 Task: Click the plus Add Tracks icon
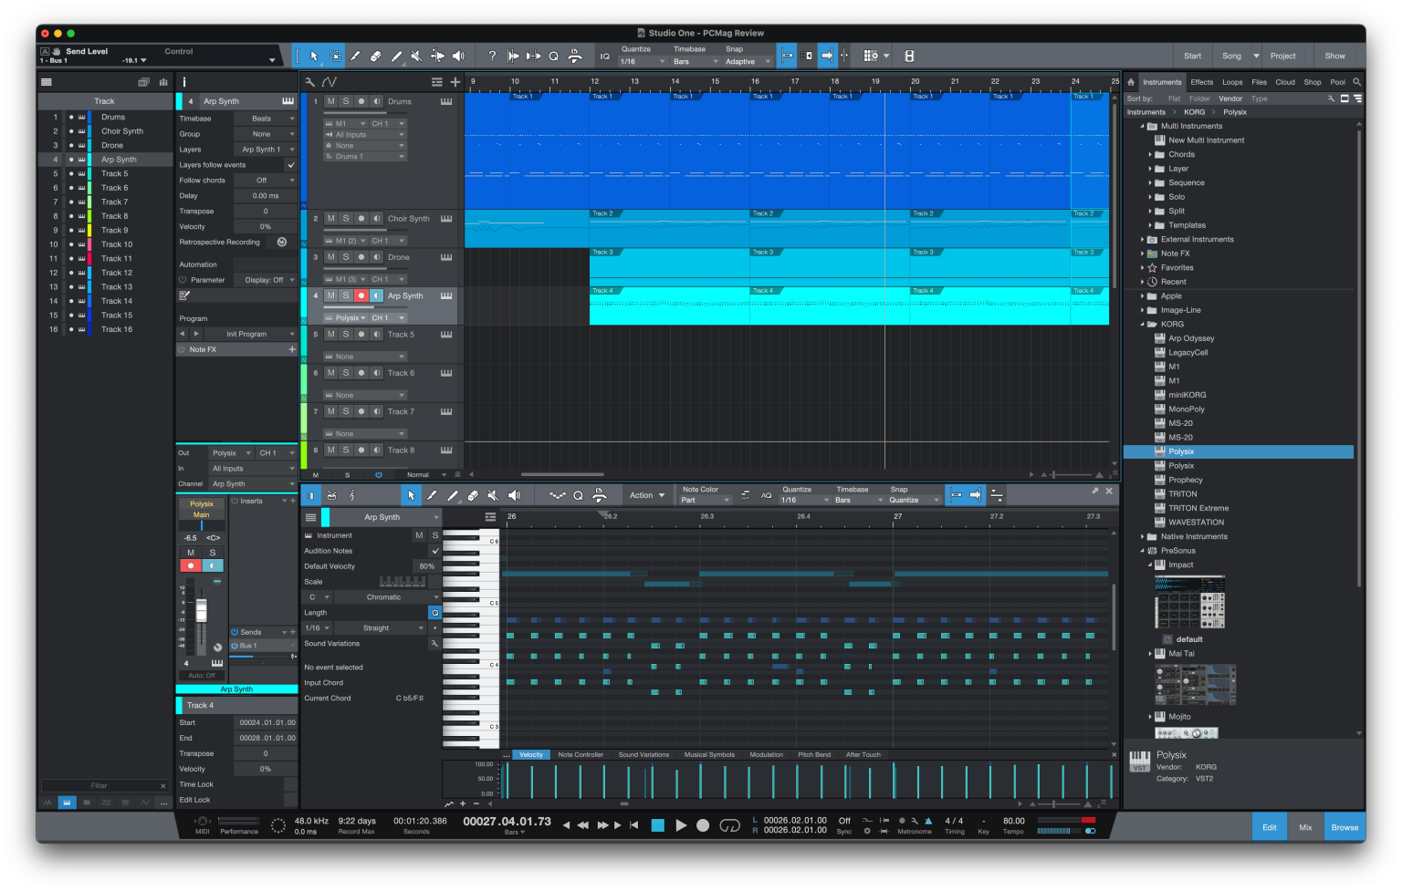(455, 82)
